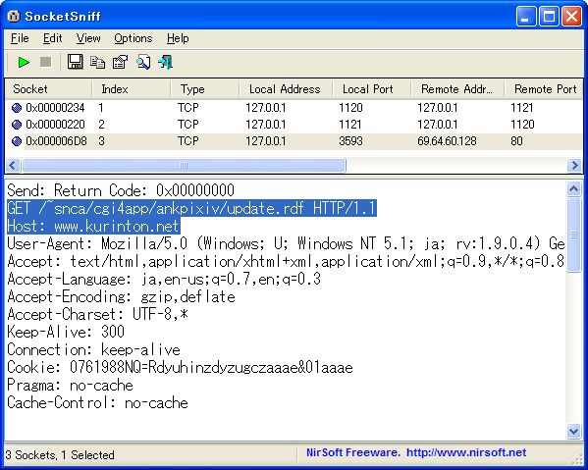Click the find (magnifier) toolbar icon

(143, 62)
